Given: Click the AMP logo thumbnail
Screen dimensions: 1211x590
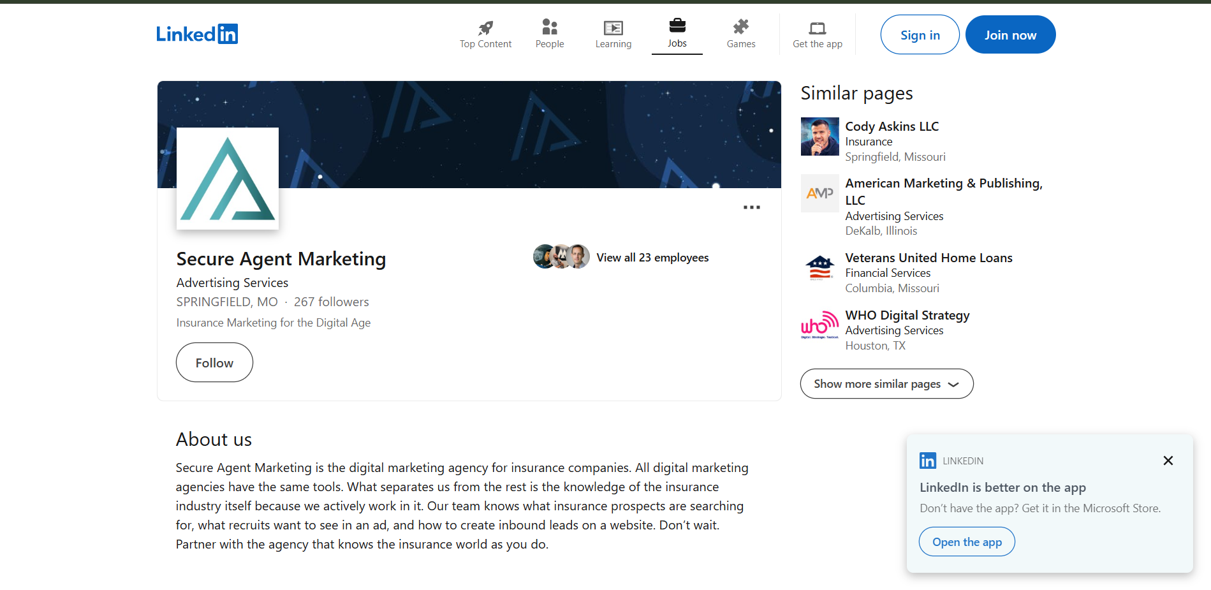Looking at the screenshot, I should pyautogui.click(x=820, y=193).
